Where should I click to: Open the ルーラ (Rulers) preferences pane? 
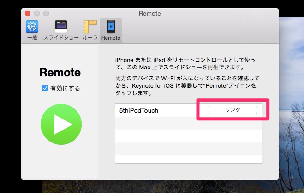[x=90, y=30]
